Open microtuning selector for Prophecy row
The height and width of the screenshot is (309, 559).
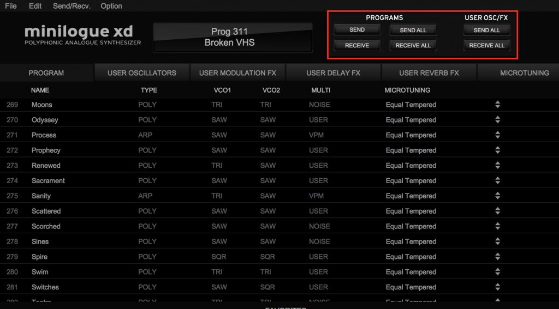[497, 150]
